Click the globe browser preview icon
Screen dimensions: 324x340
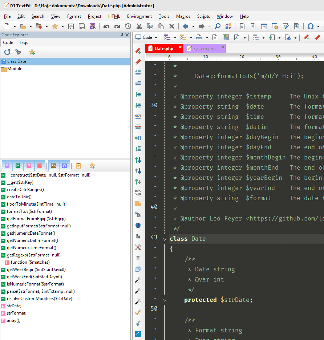(138, 225)
